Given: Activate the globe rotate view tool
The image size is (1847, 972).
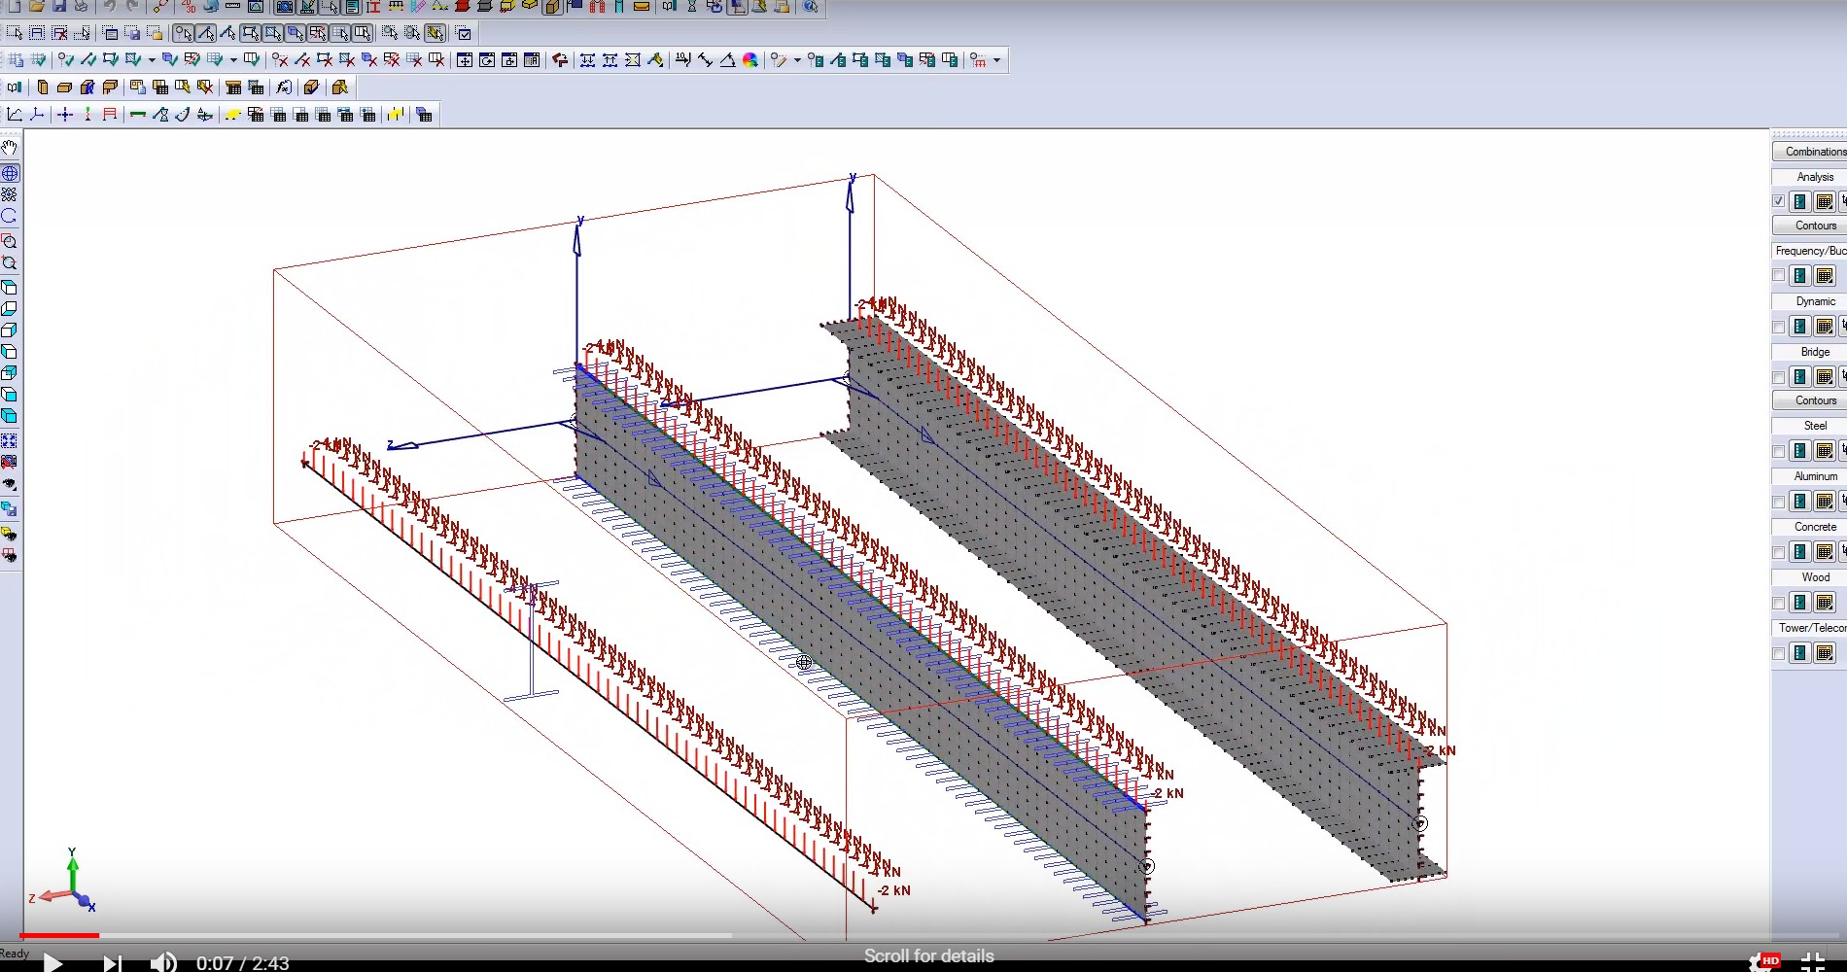Looking at the screenshot, I should [10, 174].
